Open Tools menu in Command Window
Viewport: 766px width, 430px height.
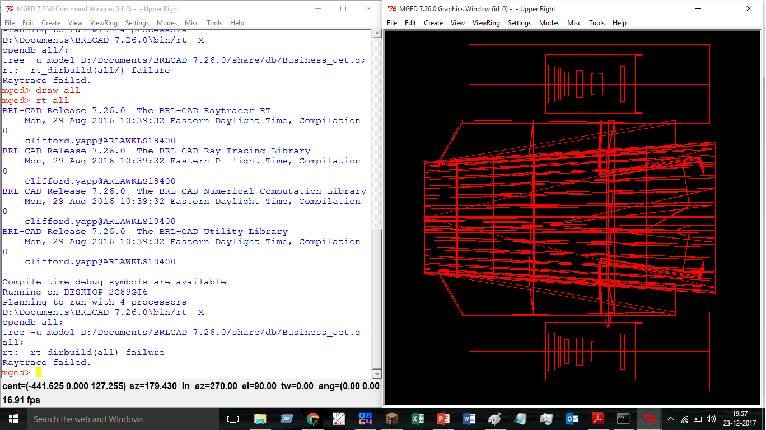click(x=214, y=23)
